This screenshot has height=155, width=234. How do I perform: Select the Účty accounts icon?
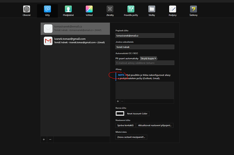[x=48, y=9]
